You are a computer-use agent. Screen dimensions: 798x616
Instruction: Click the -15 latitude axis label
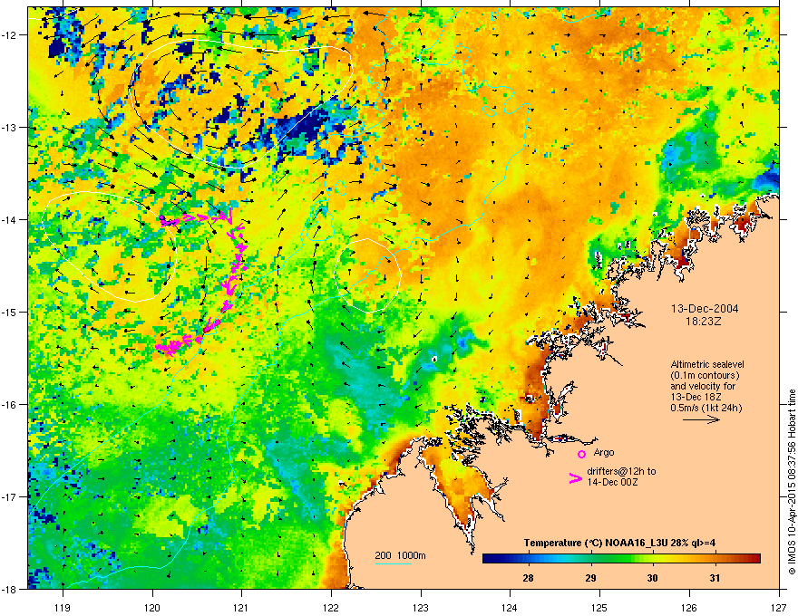point(9,312)
